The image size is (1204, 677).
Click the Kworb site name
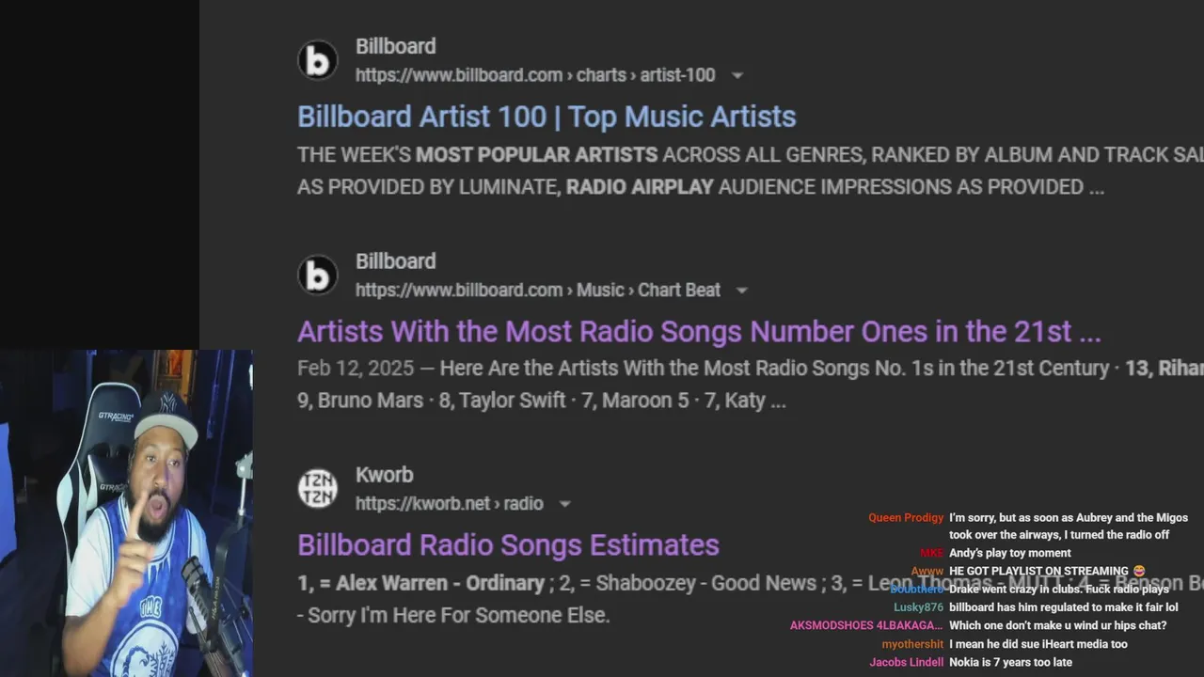coord(384,475)
